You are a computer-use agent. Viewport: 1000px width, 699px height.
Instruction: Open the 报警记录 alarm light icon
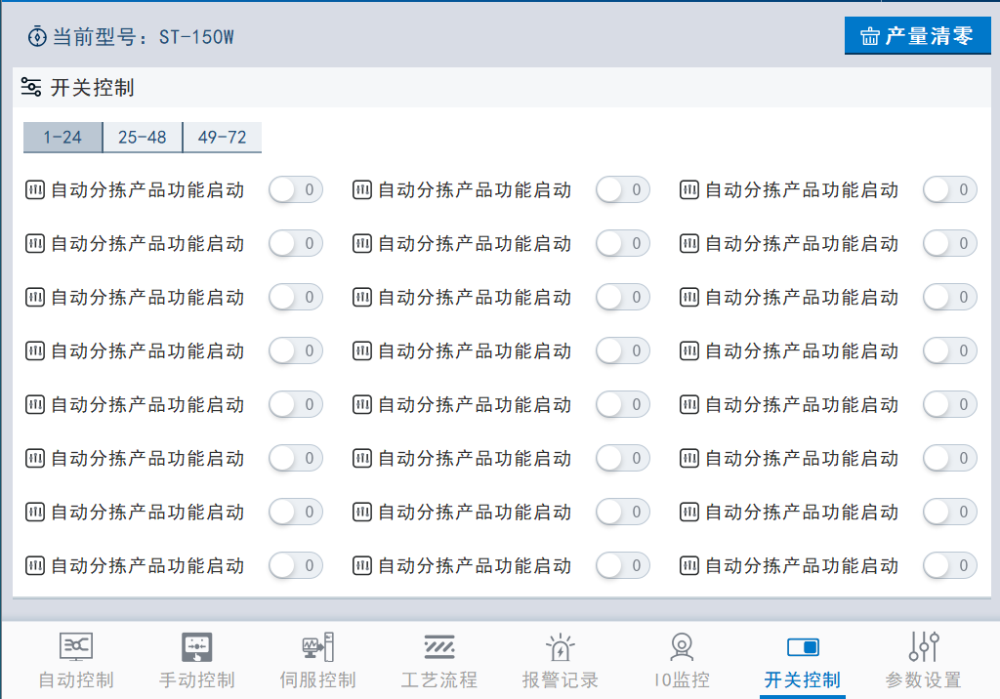(x=561, y=646)
